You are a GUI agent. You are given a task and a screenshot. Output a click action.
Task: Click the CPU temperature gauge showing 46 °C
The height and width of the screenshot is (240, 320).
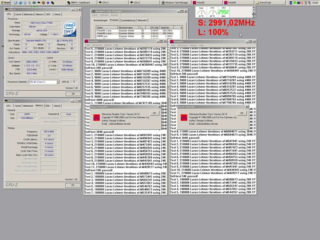[x=212, y=12]
